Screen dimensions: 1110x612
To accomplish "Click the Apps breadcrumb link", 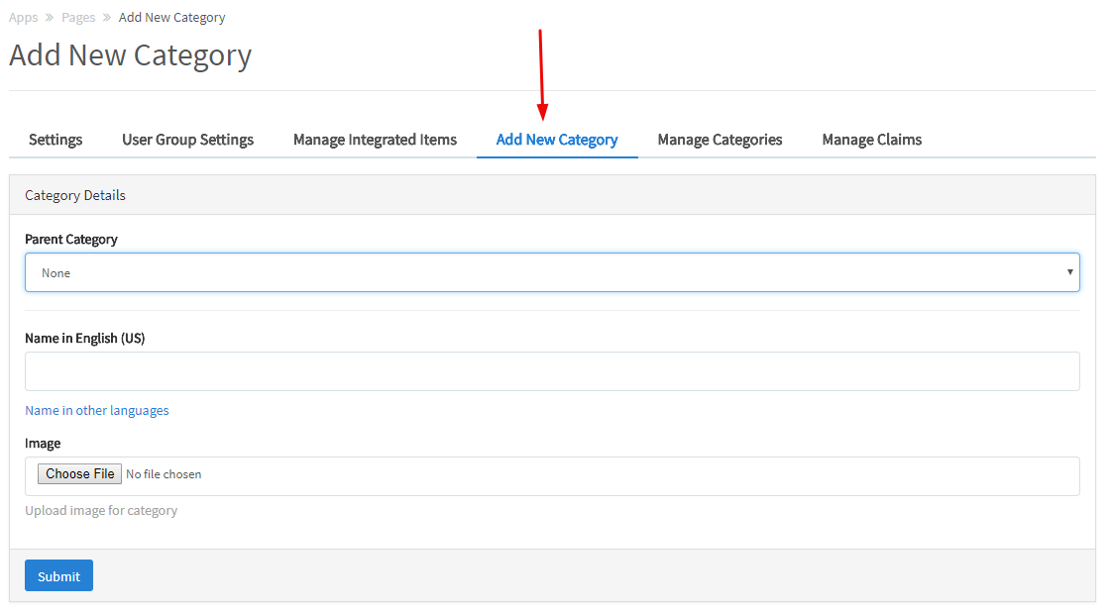I will tap(24, 18).
